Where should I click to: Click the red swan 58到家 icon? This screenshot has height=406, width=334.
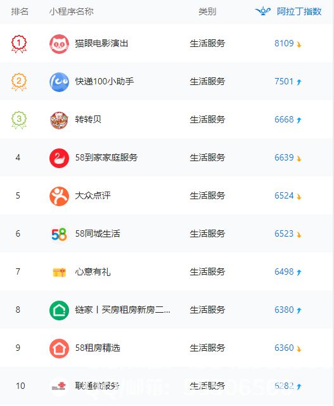tap(59, 158)
